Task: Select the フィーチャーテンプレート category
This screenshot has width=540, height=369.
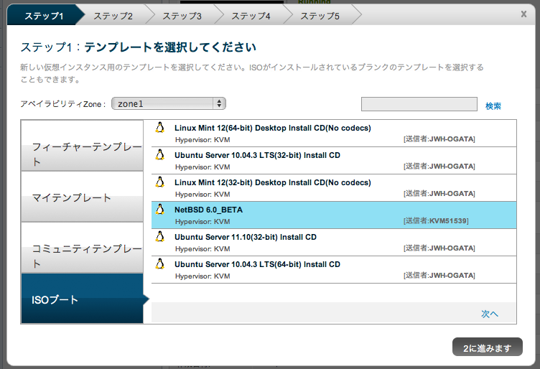Action: tap(82, 145)
